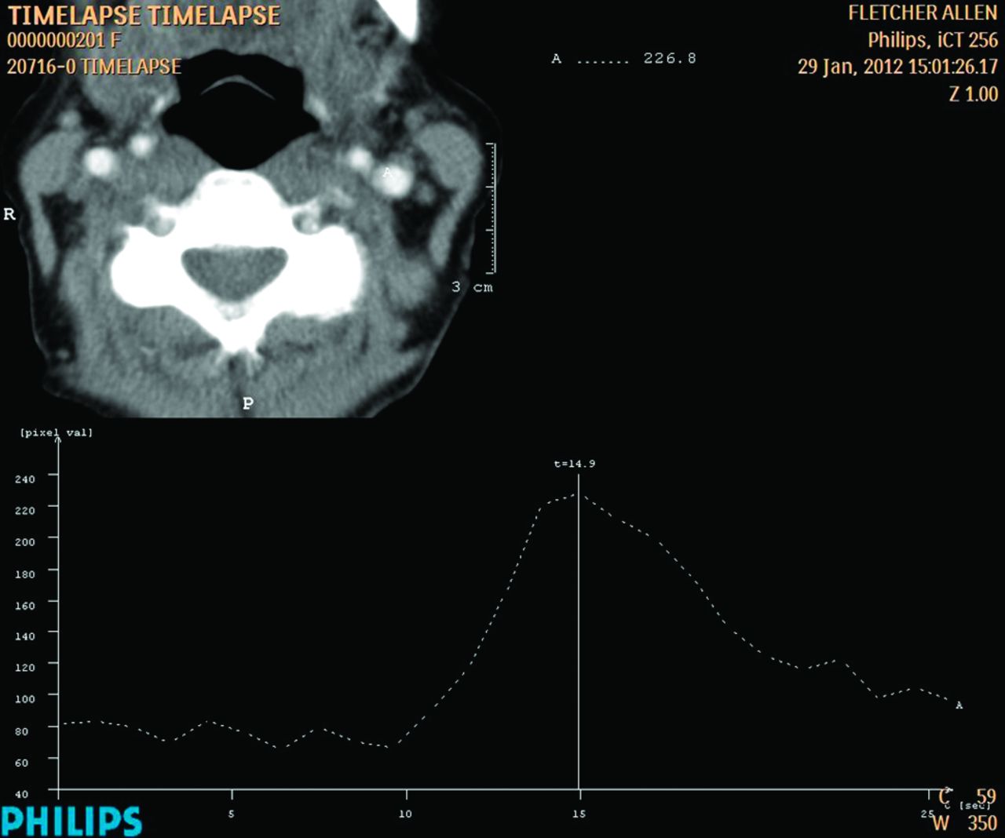Click the ROI A legend value 226.8
The height and width of the screenshot is (838, 1005).
point(669,59)
